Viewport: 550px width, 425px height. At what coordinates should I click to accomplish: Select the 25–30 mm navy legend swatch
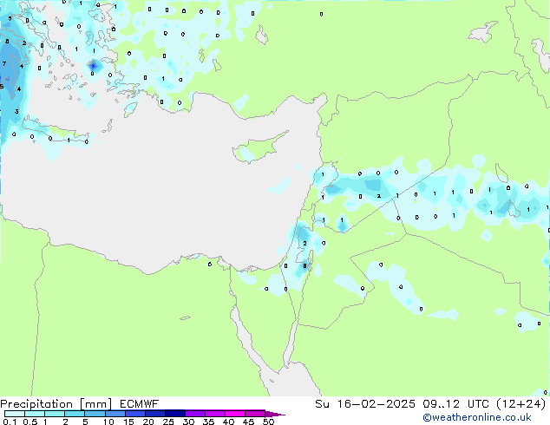[174, 414]
